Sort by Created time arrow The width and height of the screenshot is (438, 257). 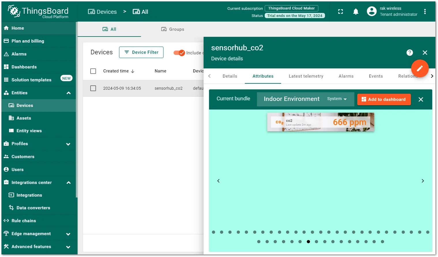coord(133,71)
